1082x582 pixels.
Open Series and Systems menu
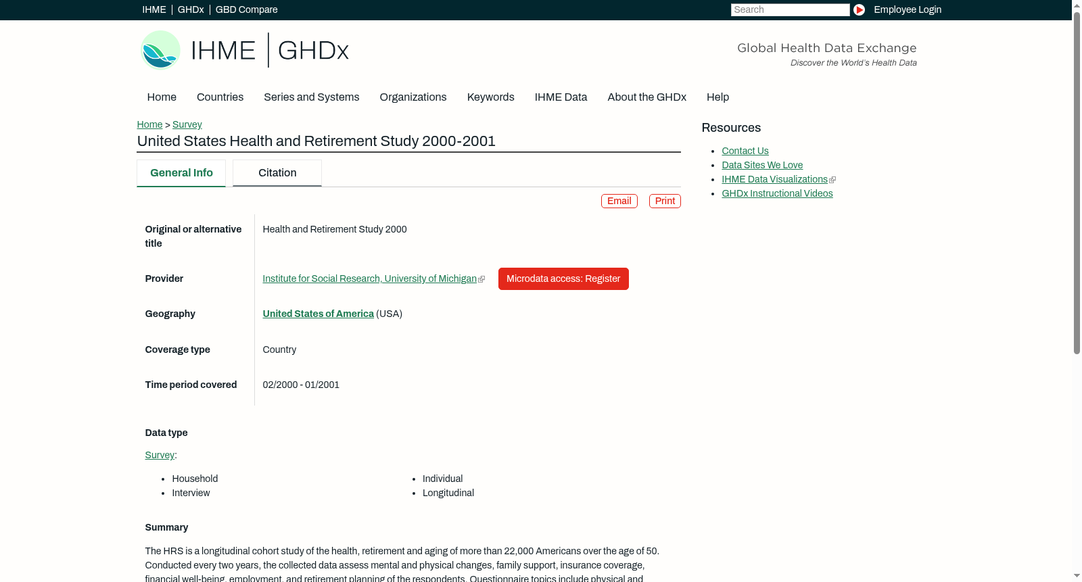pos(312,97)
